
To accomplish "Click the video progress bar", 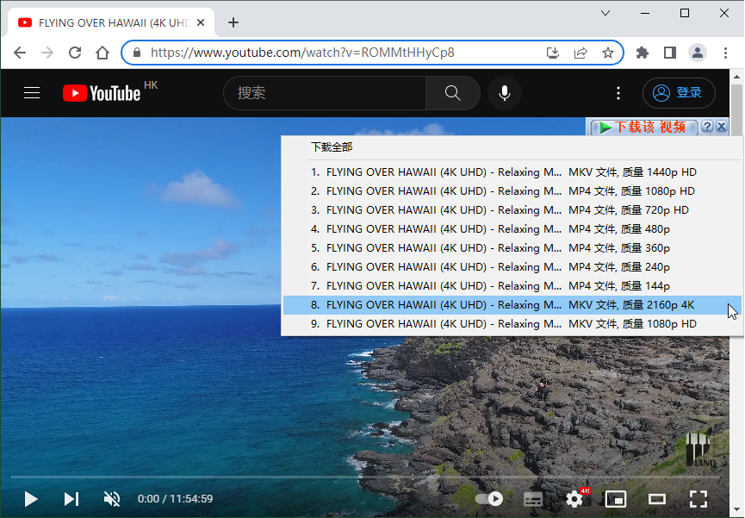I will click(365, 477).
